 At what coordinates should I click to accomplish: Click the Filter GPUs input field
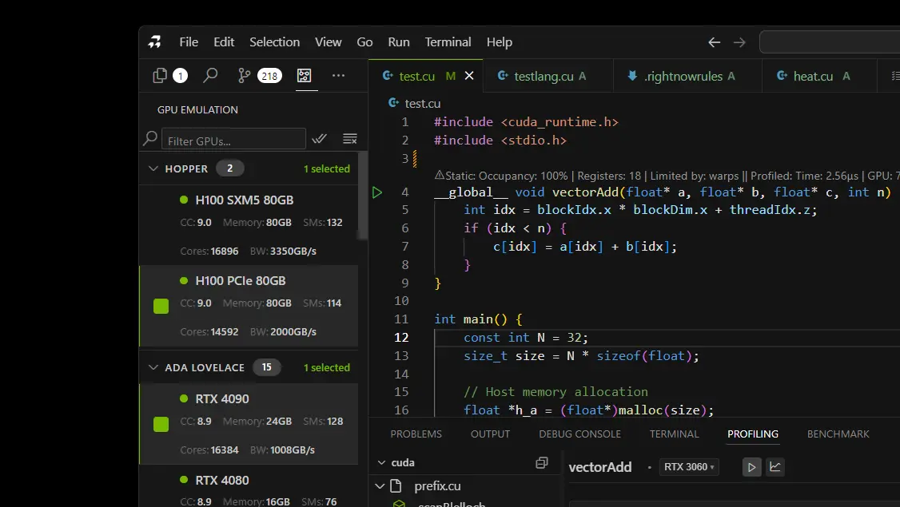point(233,141)
